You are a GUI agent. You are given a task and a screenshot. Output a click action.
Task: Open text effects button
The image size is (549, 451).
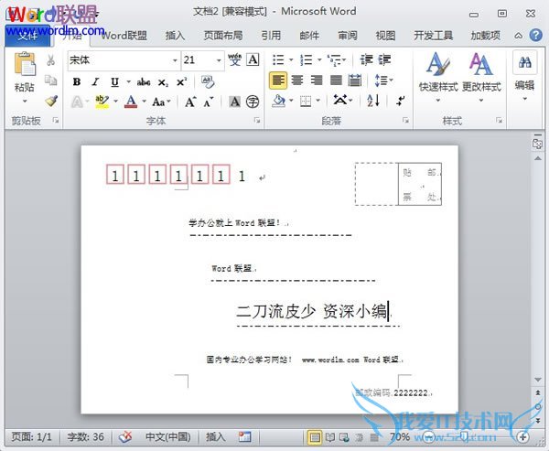click(77, 102)
